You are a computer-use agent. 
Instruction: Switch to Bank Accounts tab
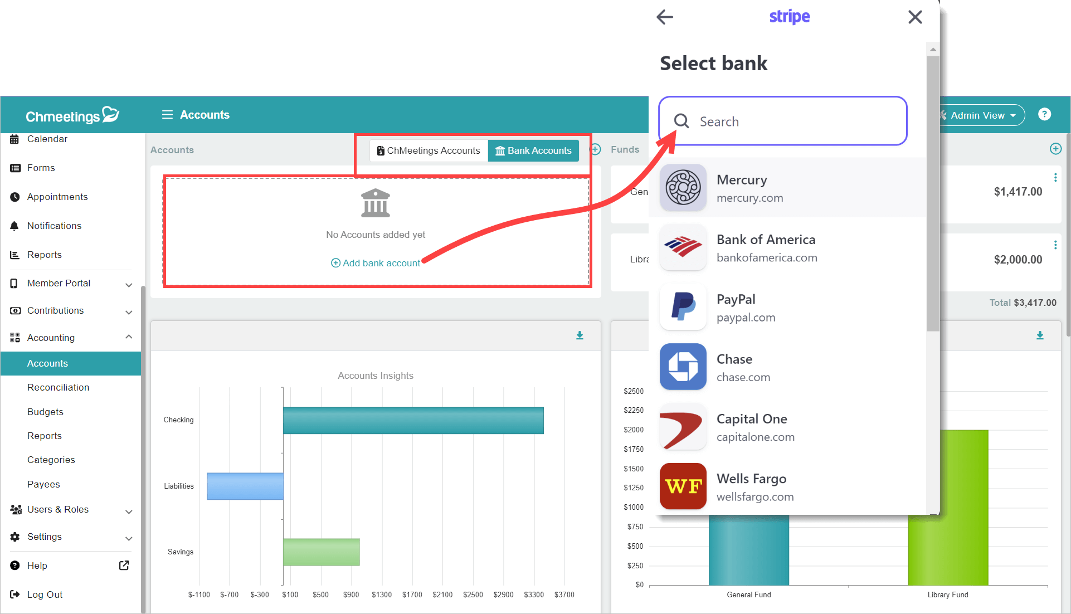point(533,150)
